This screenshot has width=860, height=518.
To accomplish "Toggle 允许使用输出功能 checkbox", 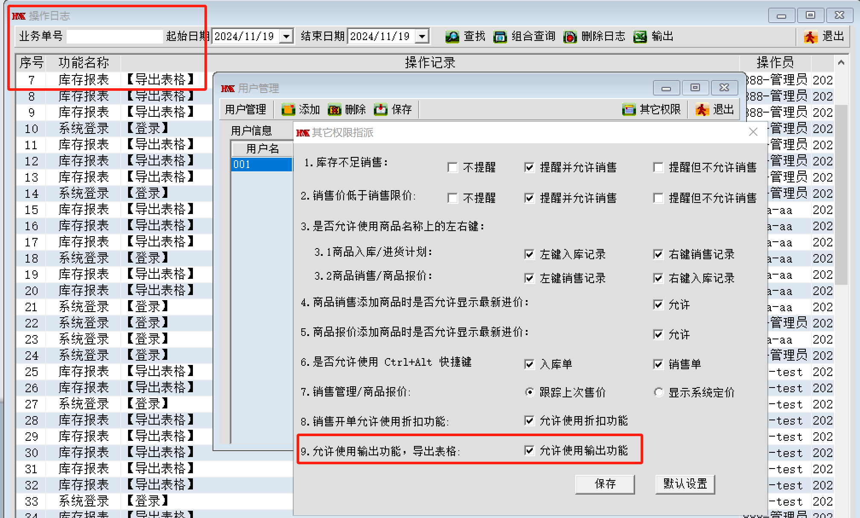I will coord(529,450).
